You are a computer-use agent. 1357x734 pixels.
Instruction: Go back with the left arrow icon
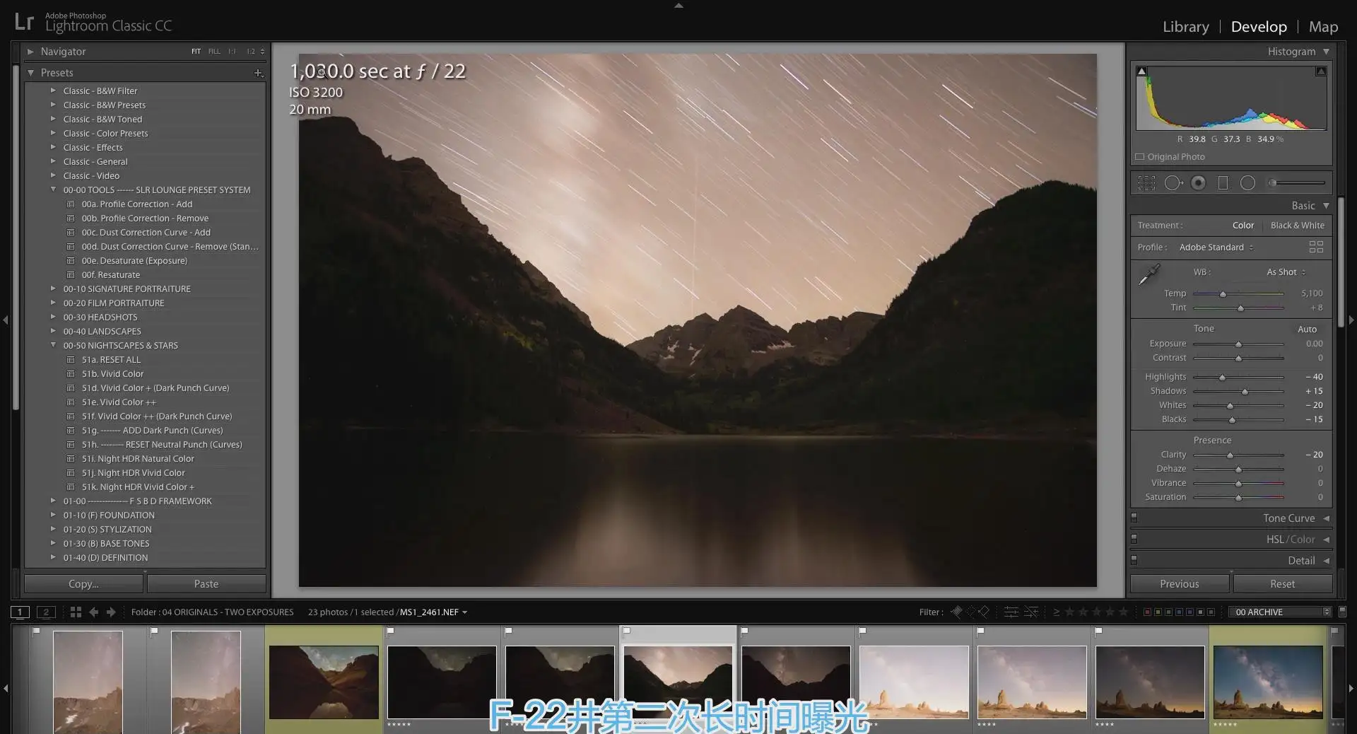coord(93,612)
